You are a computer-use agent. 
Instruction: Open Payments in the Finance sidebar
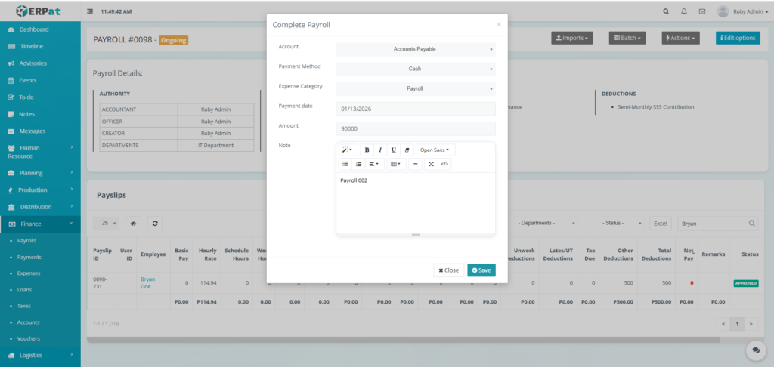[x=30, y=257]
